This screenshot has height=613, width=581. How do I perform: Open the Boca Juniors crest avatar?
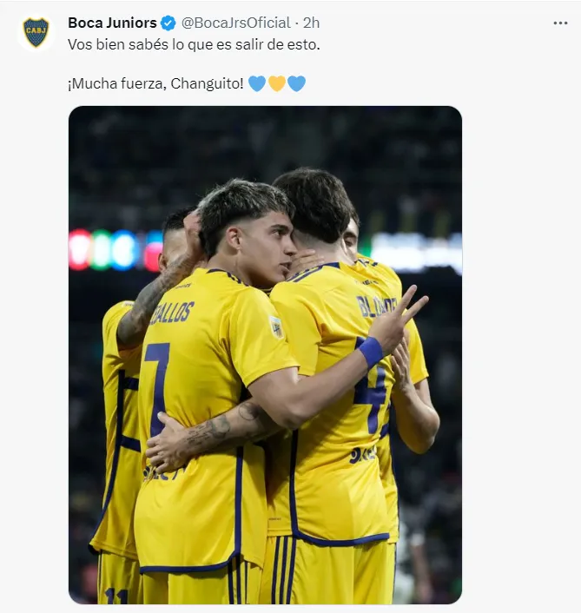click(36, 32)
